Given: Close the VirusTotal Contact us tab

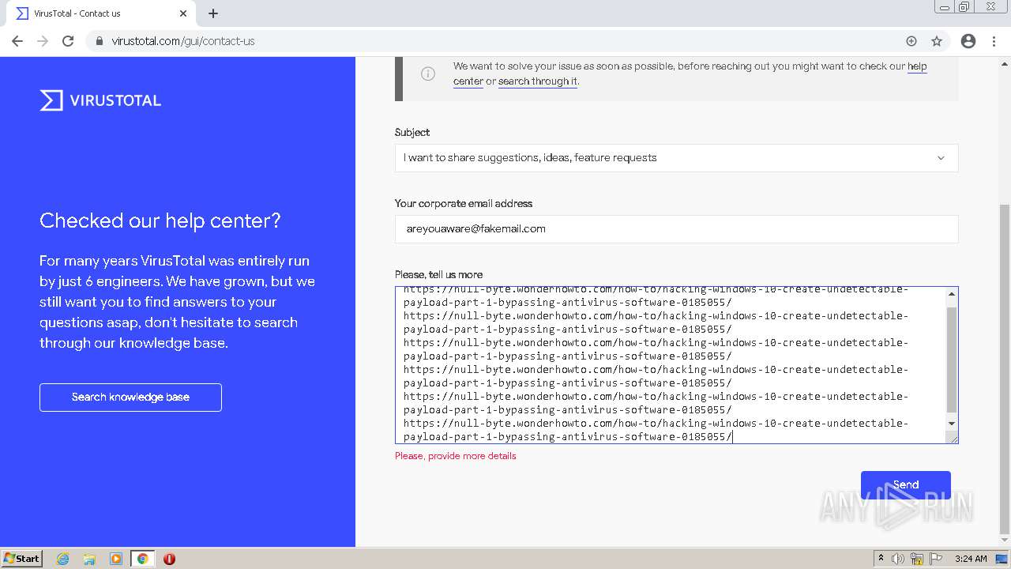Looking at the screenshot, I should pyautogui.click(x=183, y=13).
